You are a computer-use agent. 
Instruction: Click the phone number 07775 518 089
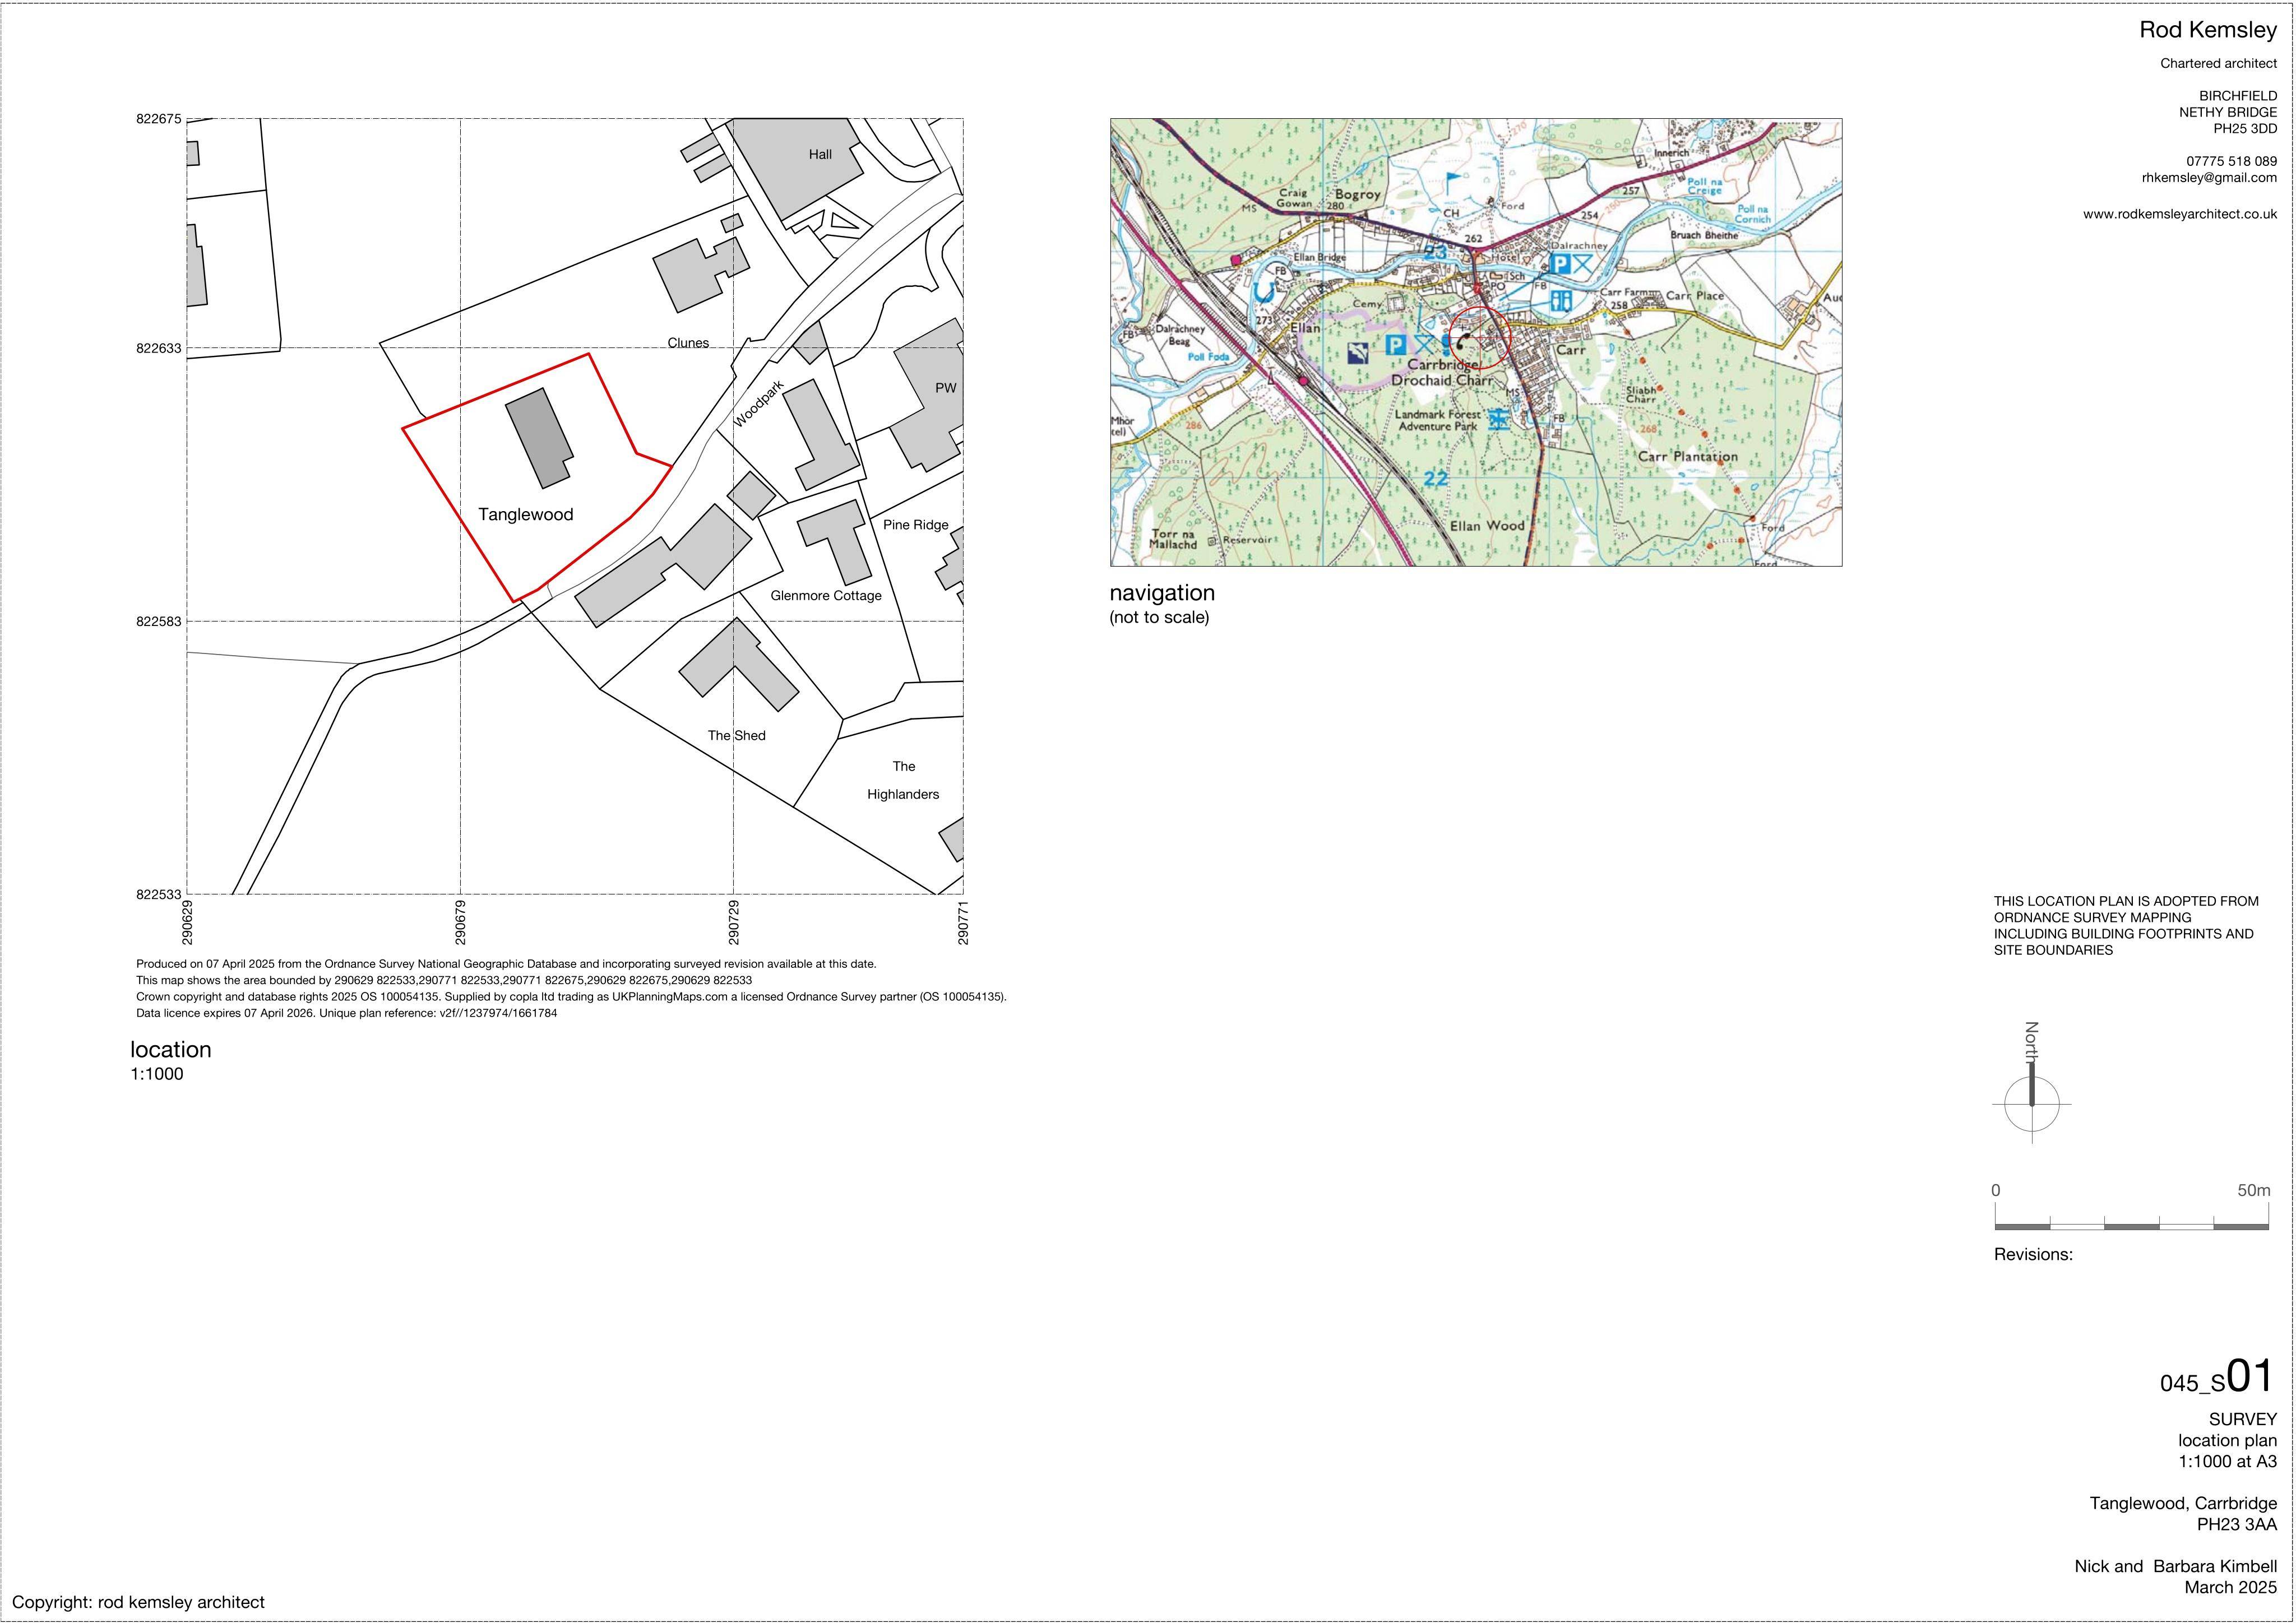(x=2232, y=161)
